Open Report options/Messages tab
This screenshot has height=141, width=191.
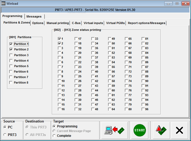[x=147, y=23]
